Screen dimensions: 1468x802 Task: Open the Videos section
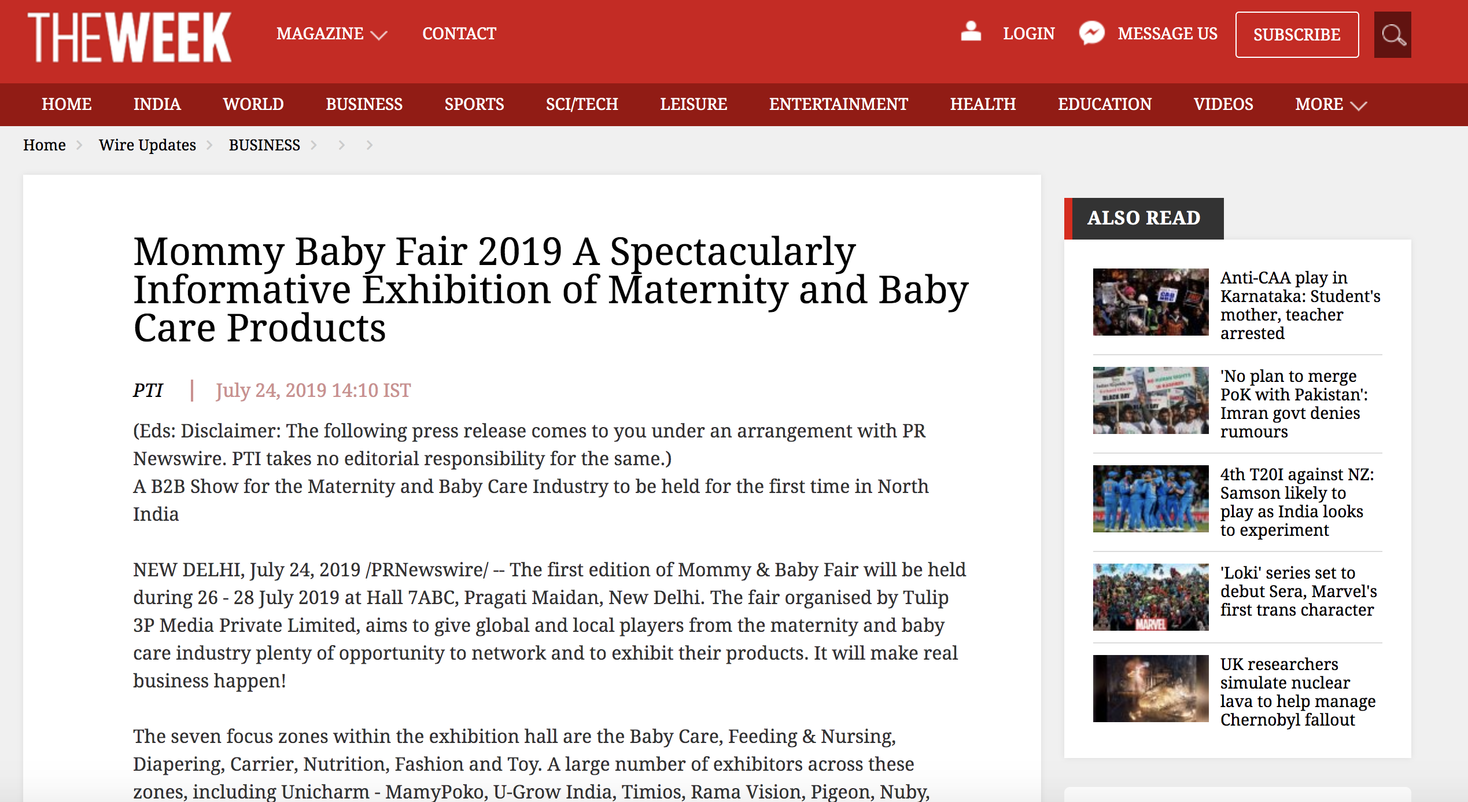coord(1223,104)
